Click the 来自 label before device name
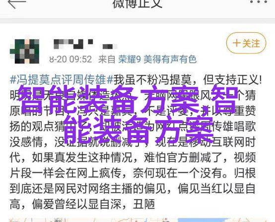Screen dimensions: 275x222 (x=106, y=59)
